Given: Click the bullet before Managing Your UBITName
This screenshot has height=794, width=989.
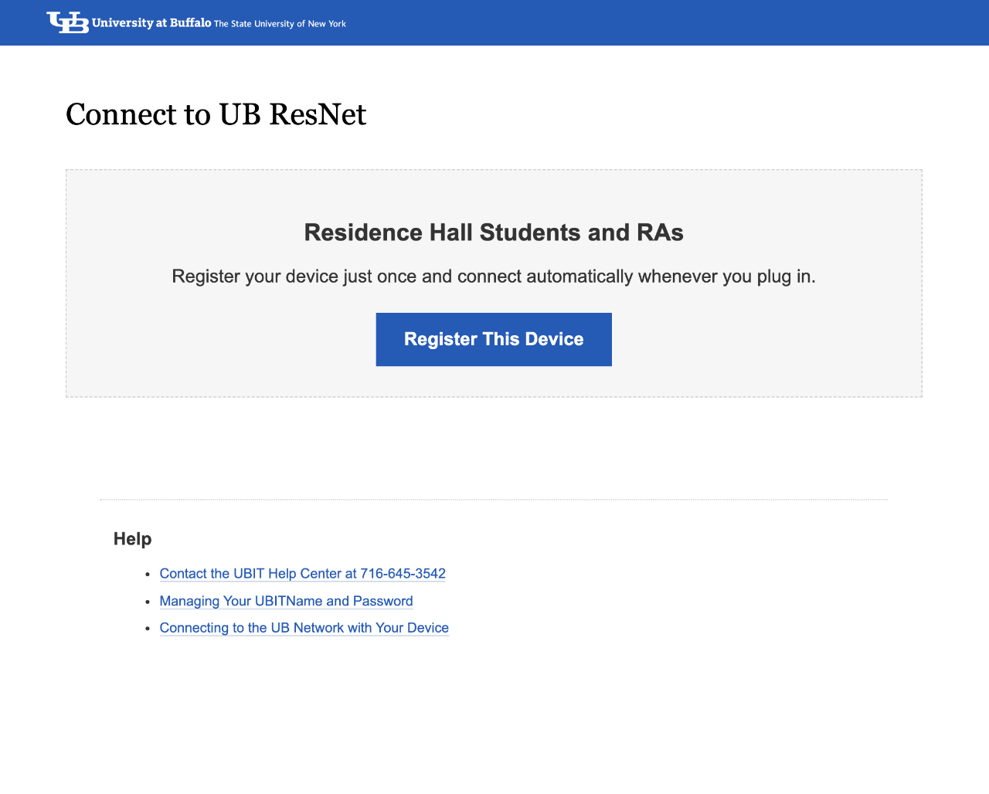Looking at the screenshot, I should coord(147,602).
